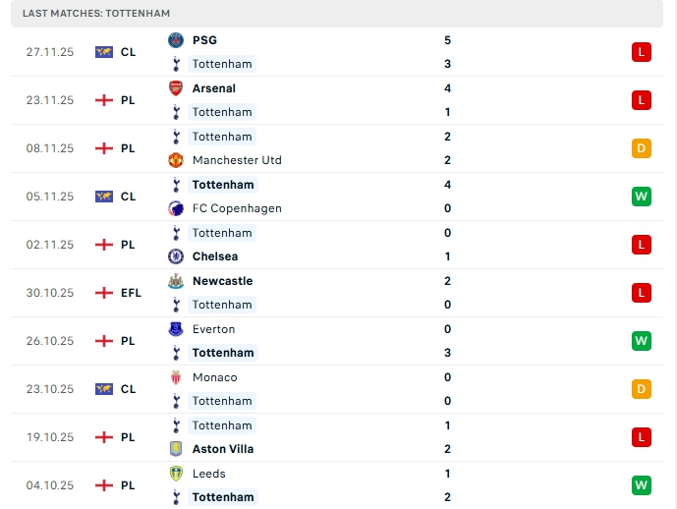The image size is (677, 509).
Task: Select the Manchester Utd crest icon
Action: [x=176, y=160]
